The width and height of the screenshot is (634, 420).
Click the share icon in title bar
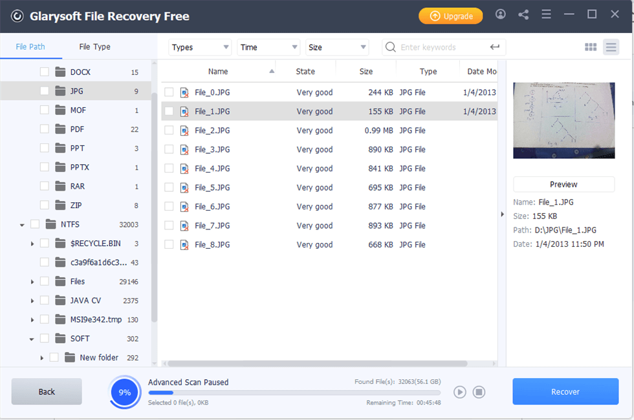point(523,15)
